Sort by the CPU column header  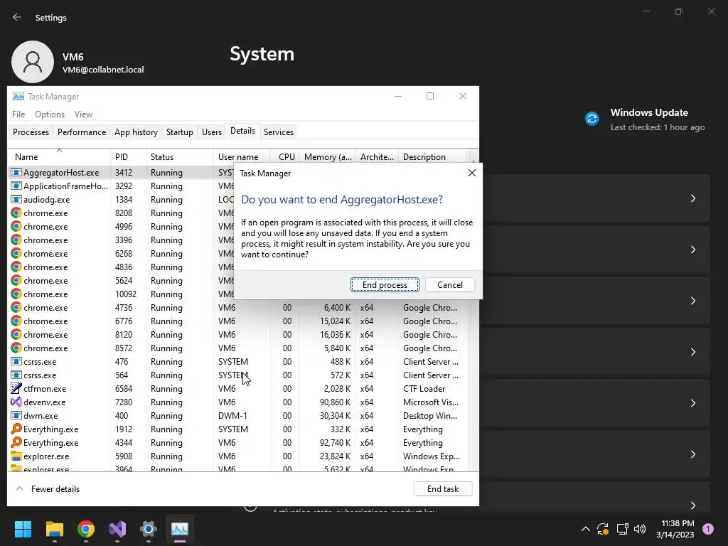(x=286, y=157)
